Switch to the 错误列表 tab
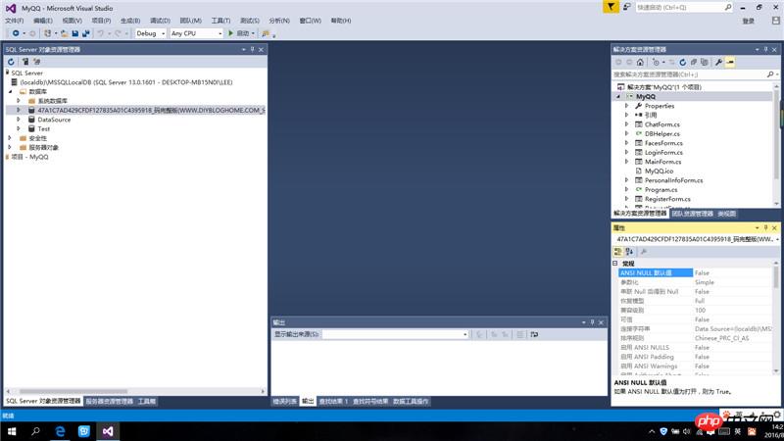 (x=284, y=402)
